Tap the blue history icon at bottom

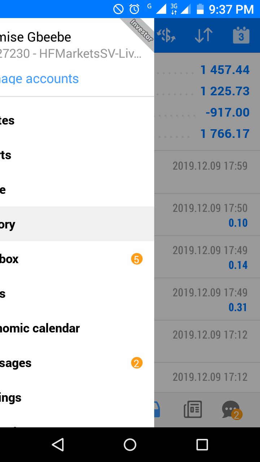157,410
